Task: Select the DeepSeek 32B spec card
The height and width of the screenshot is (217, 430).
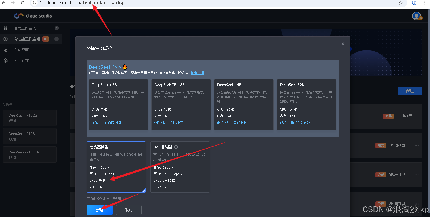Action: click(307, 104)
